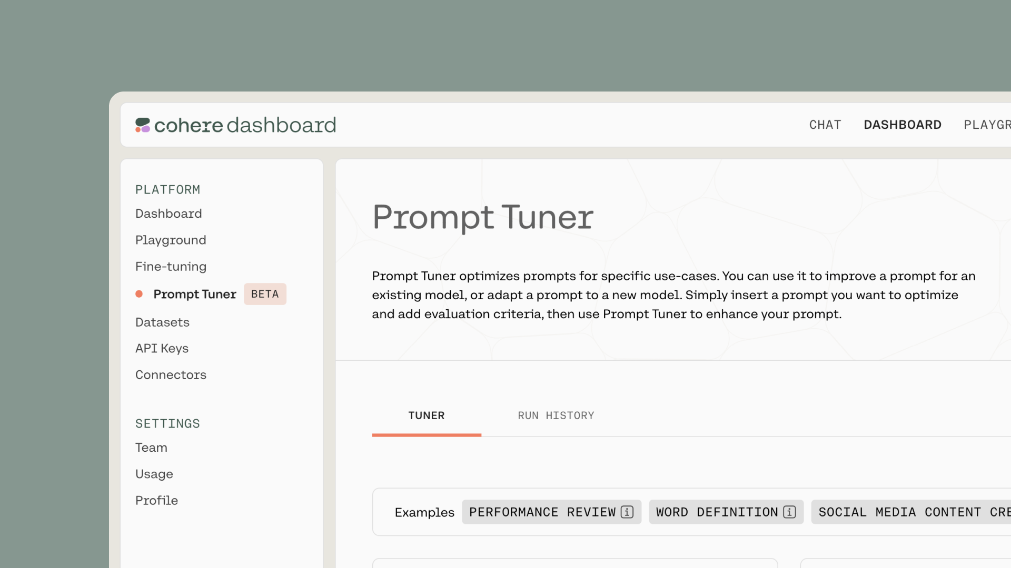Click the WORD DEFINITION example button
The height and width of the screenshot is (568, 1011).
click(x=726, y=512)
